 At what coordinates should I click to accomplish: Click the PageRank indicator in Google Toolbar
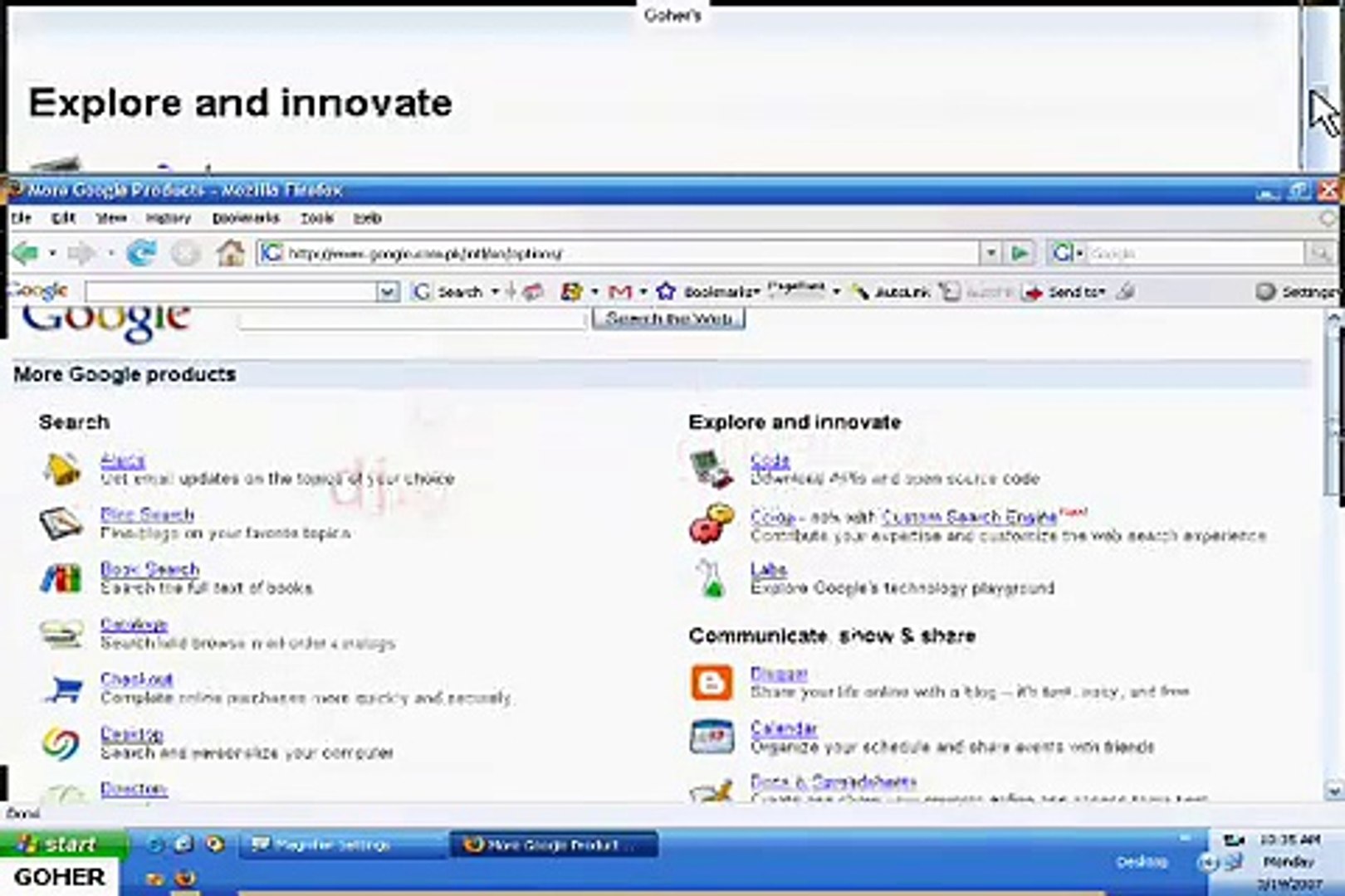796,290
